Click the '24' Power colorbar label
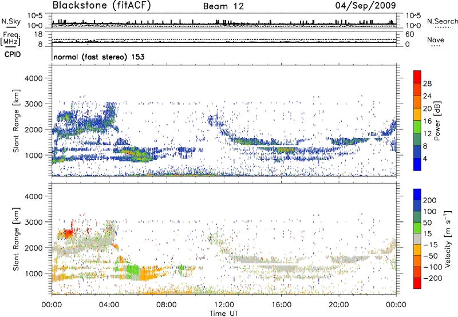The image size is (458, 317). (x=427, y=96)
